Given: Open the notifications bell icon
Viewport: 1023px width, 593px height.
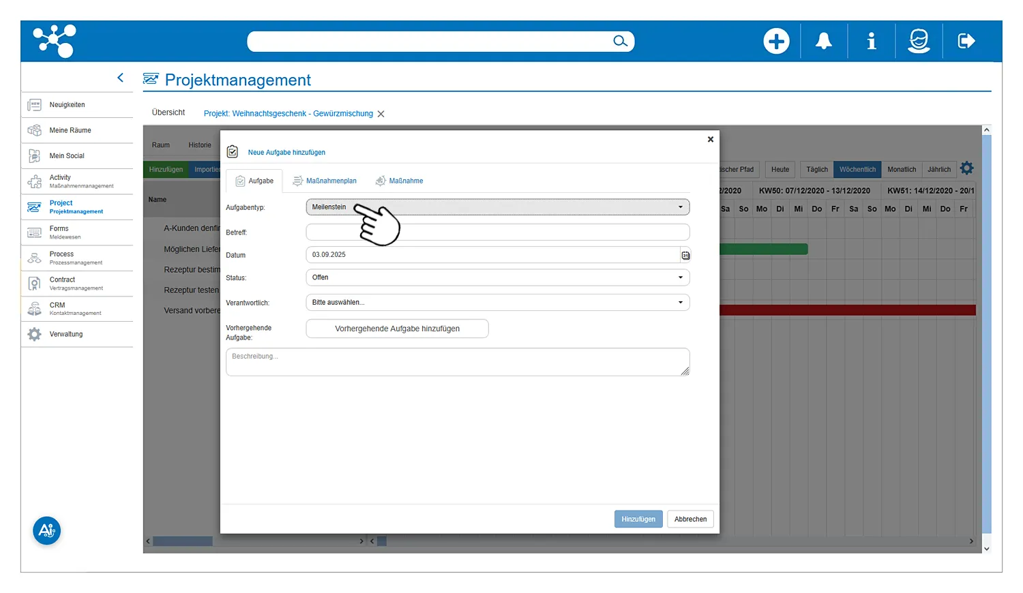Looking at the screenshot, I should (x=824, y=42).
